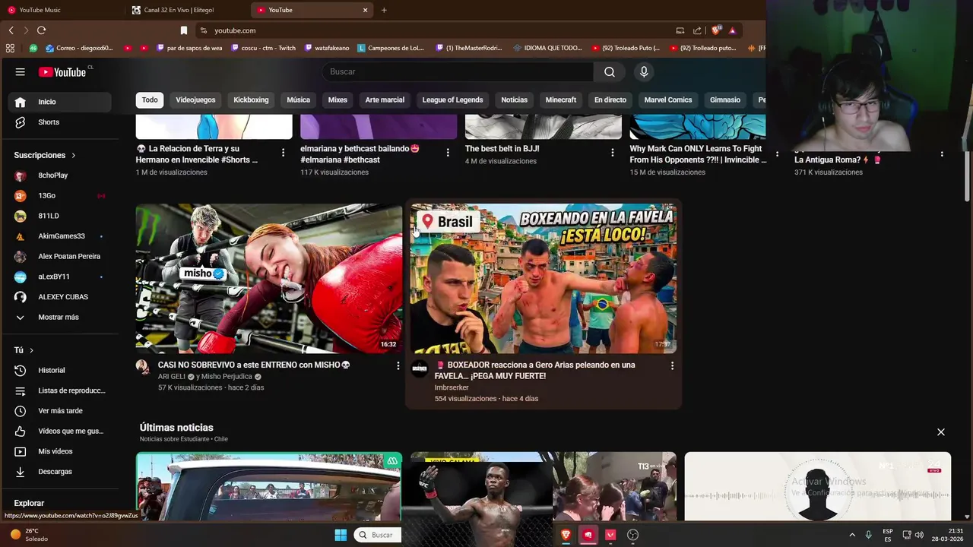The height and width of the screenshot is (547, 973).
Task: Open Campeones de LoL bookmark
Action: (x=391, y=48)
